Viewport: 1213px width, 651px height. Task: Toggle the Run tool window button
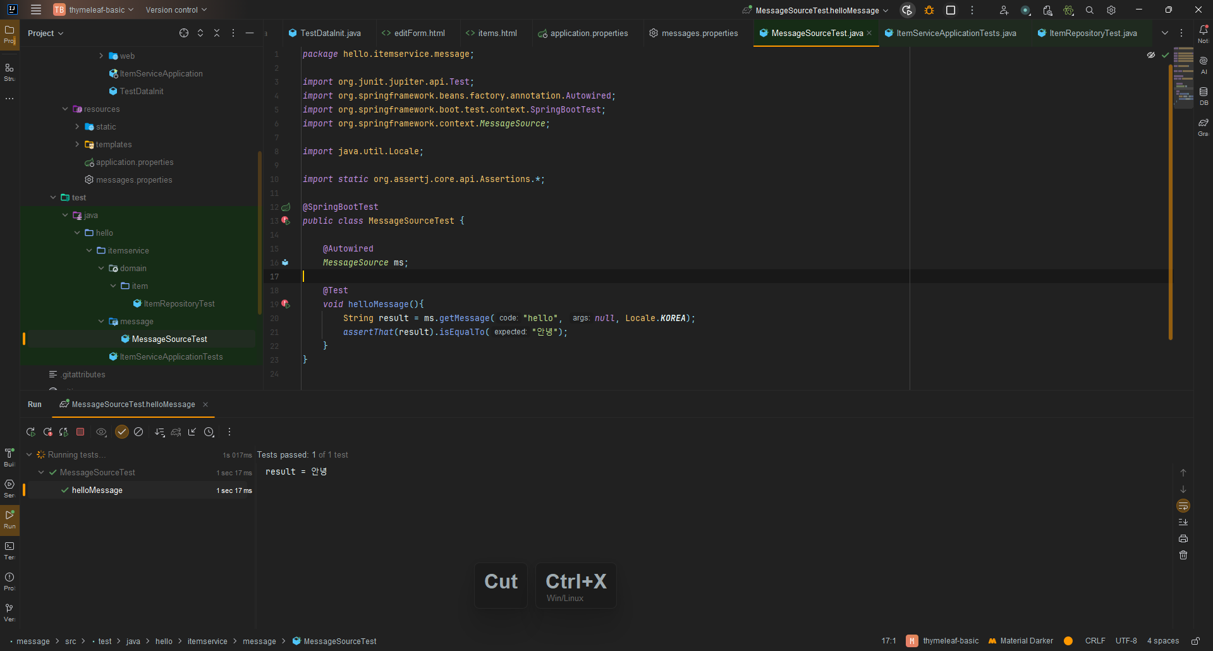pyautogui.click(x=9, y=519)
